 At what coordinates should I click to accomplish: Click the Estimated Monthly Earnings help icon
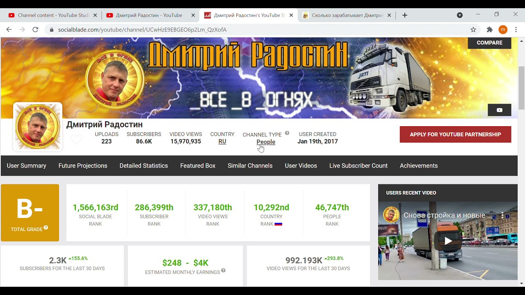[x=224, y=270]
